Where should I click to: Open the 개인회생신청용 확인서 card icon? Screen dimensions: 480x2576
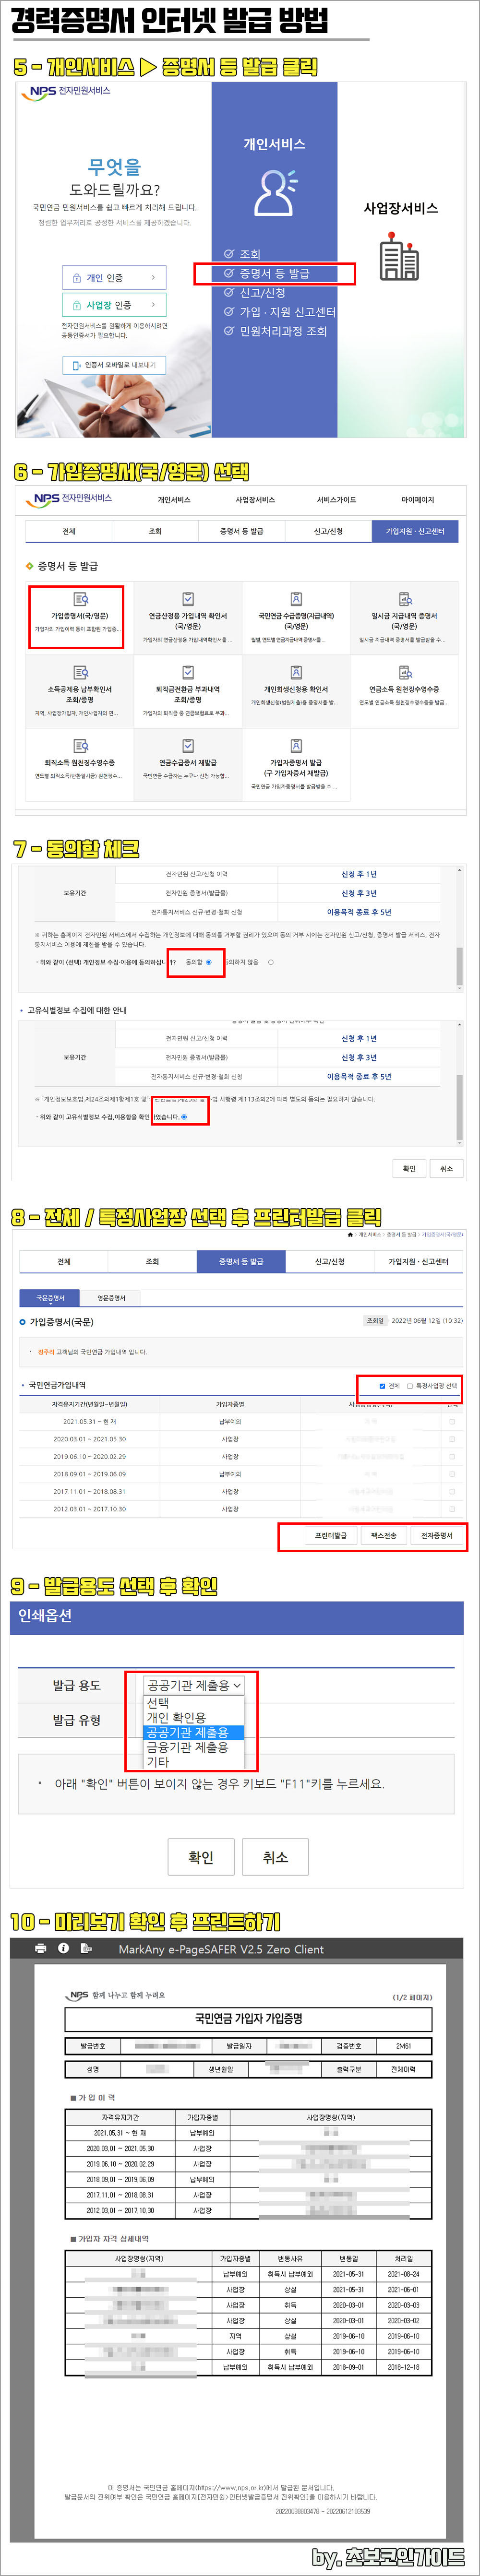click(296, 672)
